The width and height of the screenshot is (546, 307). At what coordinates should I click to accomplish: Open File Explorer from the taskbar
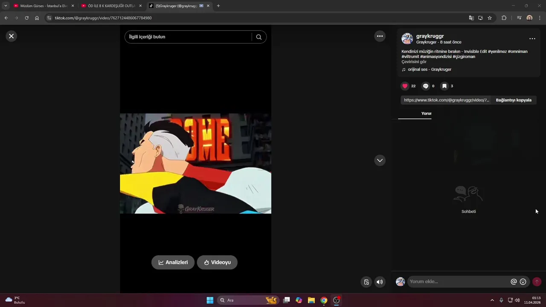(311, 300)
